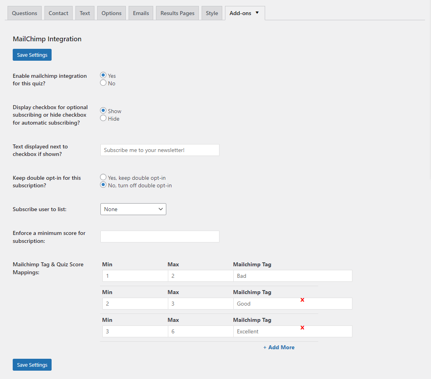The image size is (431, 379).
Task: Click the + Add More link
Action: 279,347
